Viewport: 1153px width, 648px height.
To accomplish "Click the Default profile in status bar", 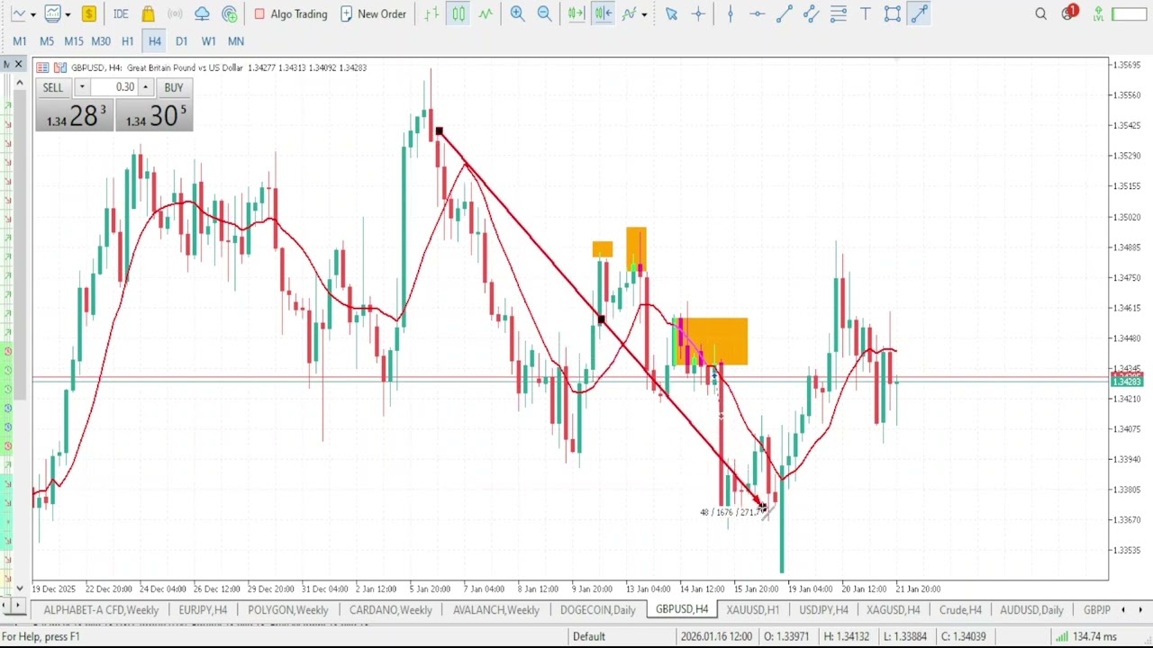I will pyautogui.click(x=588, y=636).
